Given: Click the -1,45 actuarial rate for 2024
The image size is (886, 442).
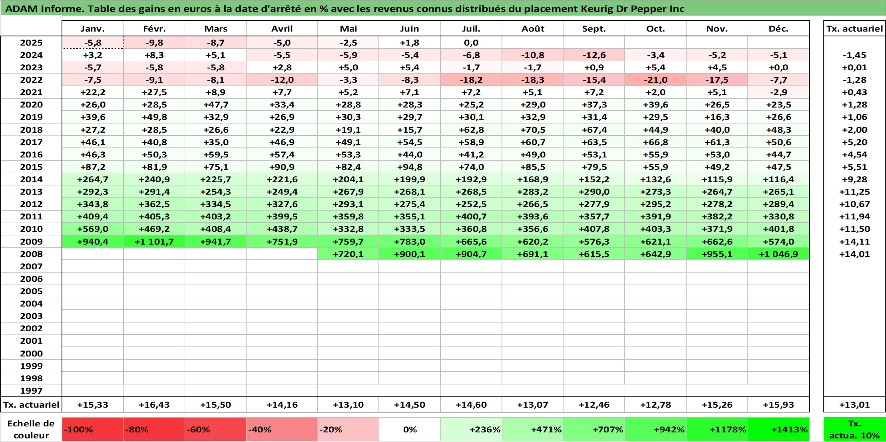Looking at the screenshot, I should tap(854, 55).
